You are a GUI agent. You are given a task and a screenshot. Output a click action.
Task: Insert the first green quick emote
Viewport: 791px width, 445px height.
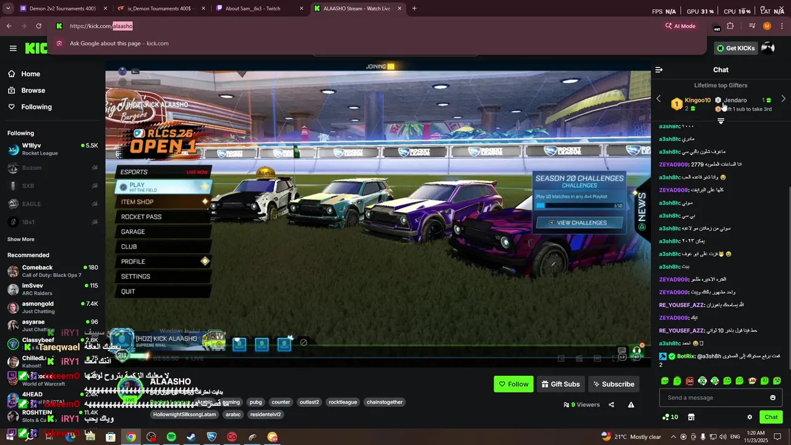pos(665,381)
